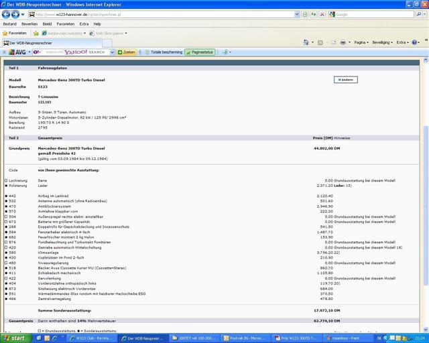Select the Der WDB-Neupreisrechner tab
This screenshot has height=343, width=429.
click(x=52, y=43)
